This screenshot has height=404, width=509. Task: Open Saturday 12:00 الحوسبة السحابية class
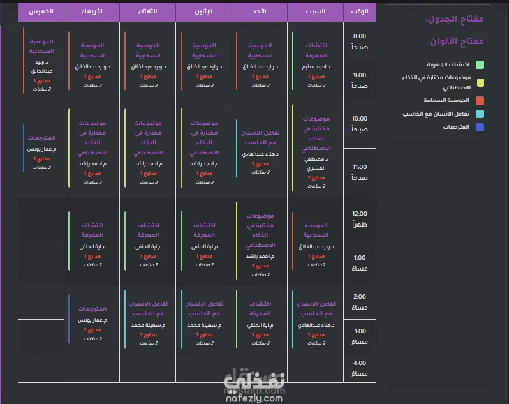[316, 241]
